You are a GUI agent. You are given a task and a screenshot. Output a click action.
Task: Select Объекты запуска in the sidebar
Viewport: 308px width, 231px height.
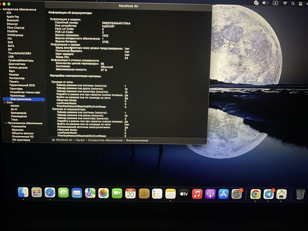[x=22, y=133]
